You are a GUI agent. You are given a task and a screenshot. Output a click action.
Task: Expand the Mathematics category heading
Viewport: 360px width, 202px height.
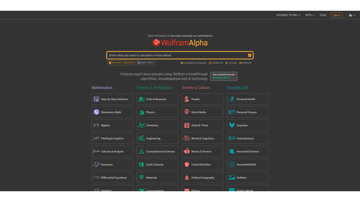click(102, 88)
